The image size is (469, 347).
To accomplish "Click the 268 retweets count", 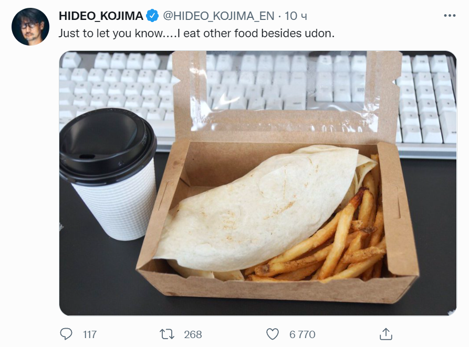I will [193, 334].
